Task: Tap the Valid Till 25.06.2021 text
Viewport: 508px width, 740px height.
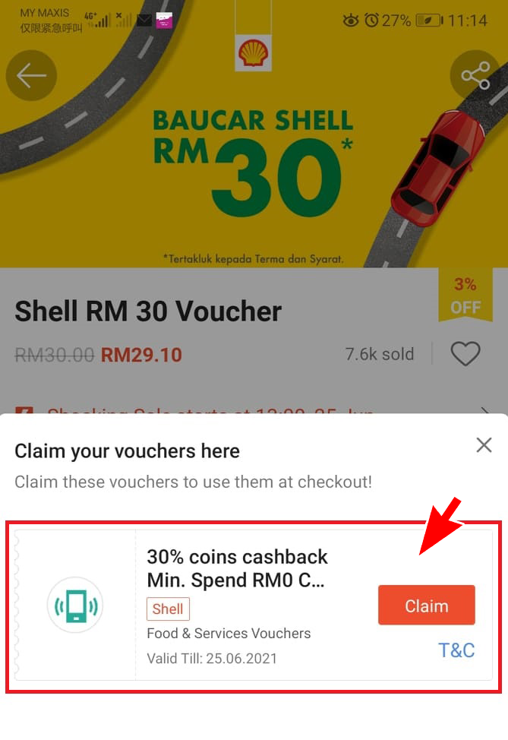Action: pyautogui.click(x=212, y=659)
